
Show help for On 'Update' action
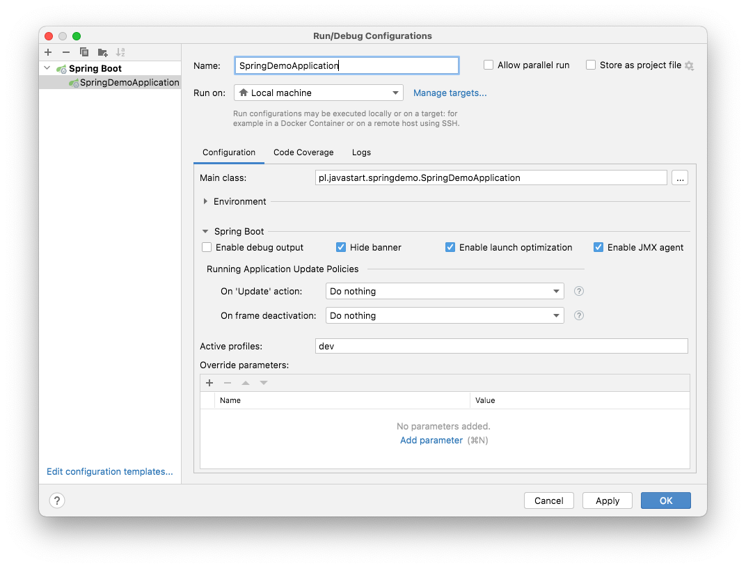[578, 291]
